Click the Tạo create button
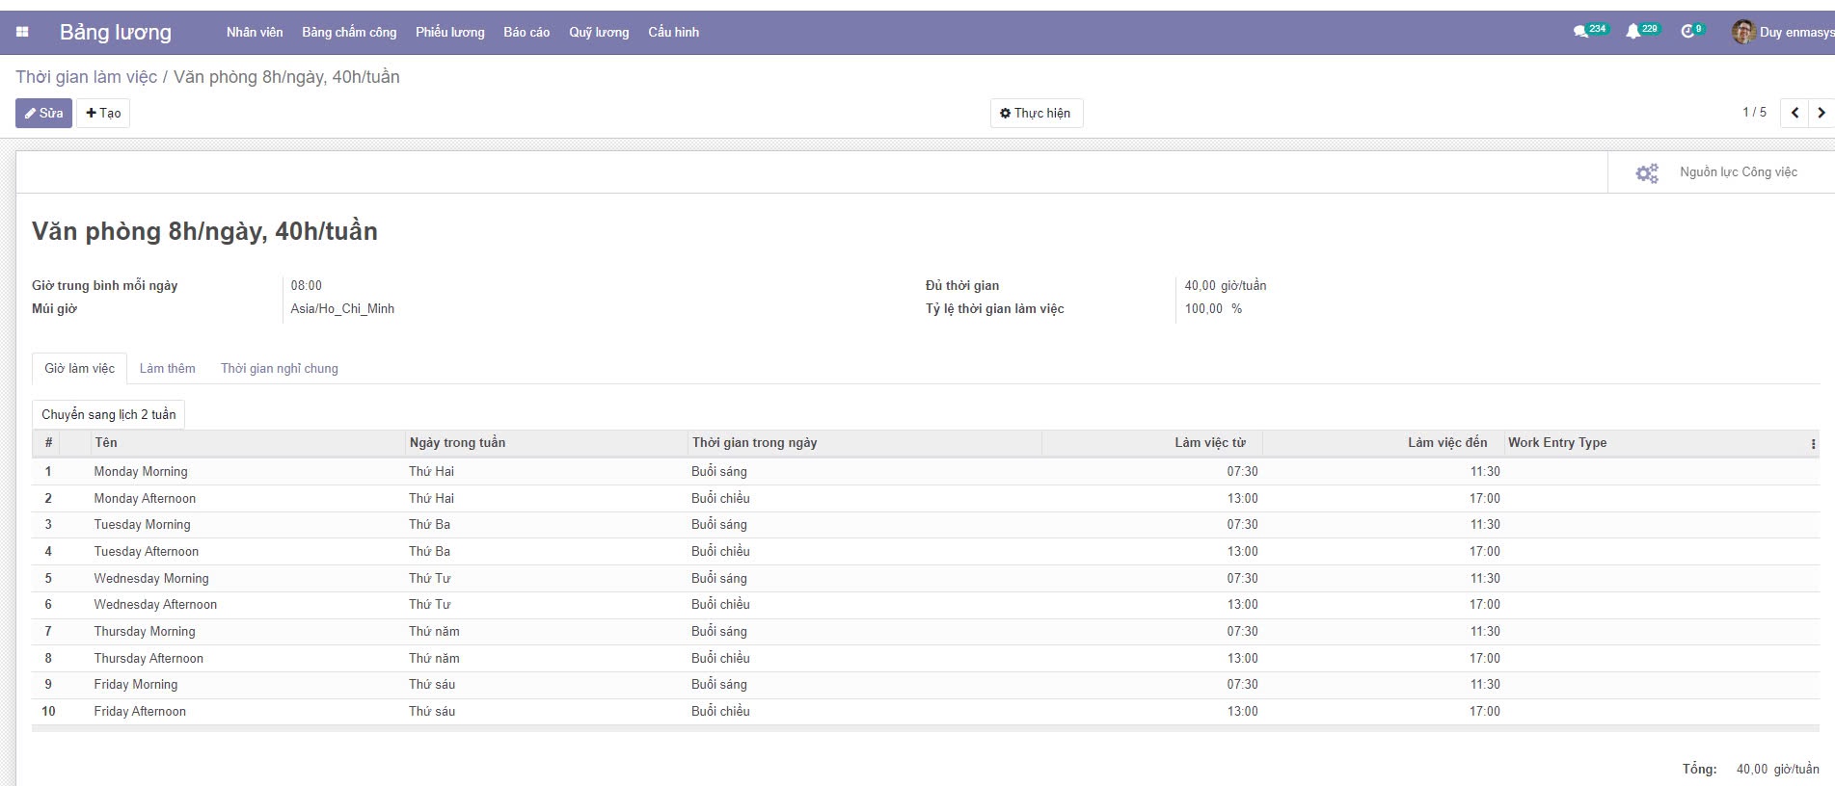 (x=103, y=113)
